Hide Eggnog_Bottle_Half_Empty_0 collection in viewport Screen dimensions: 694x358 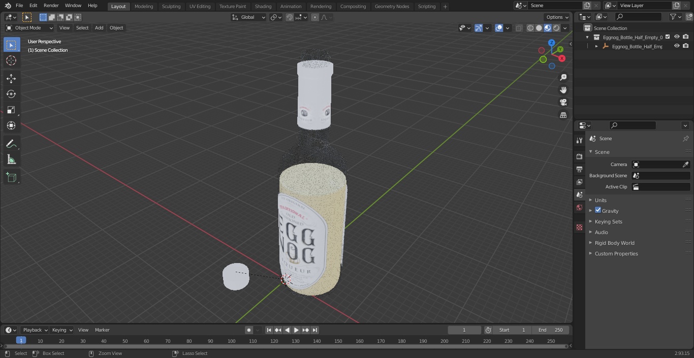pyautogui.click(x=677, y=37)
